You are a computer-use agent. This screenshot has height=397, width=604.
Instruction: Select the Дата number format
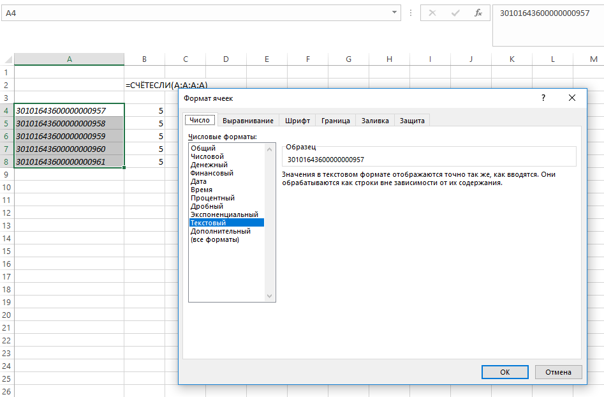(226, 181)
